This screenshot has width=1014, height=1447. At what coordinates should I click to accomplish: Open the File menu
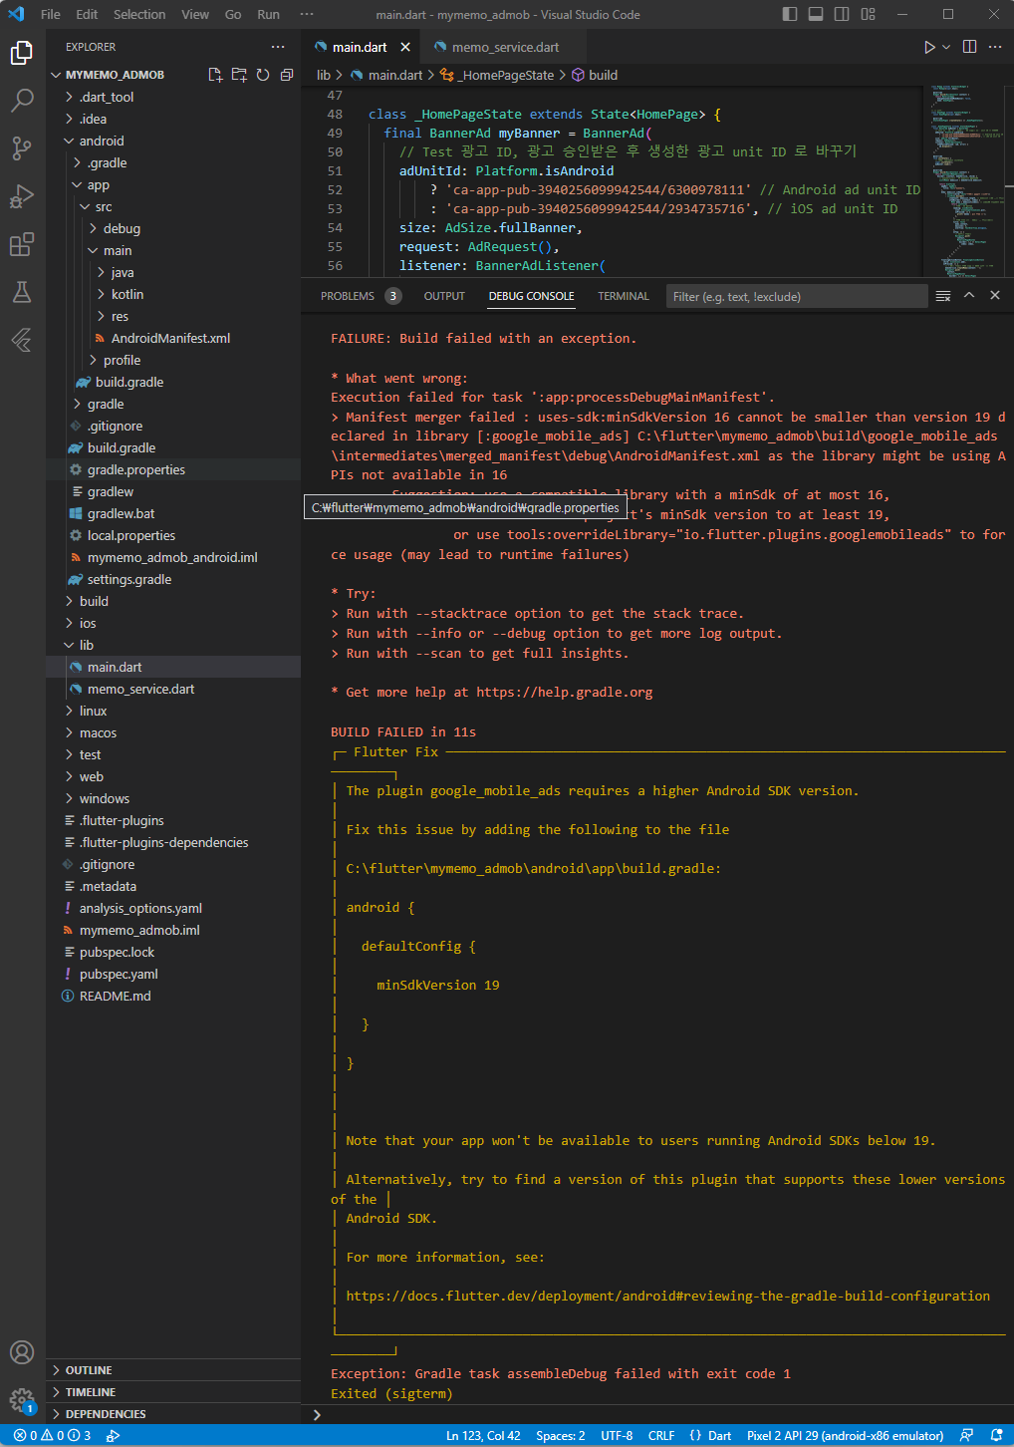[51, 14]
